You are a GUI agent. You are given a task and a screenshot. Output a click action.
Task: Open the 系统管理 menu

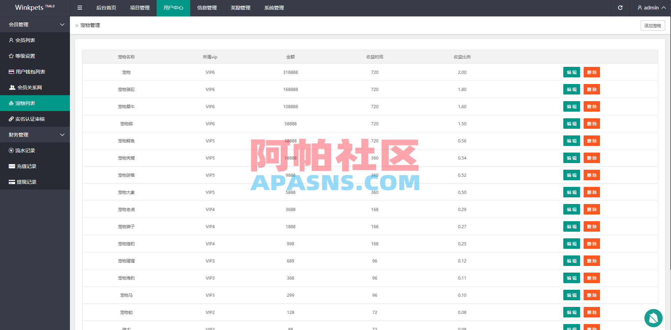point(274,8)
